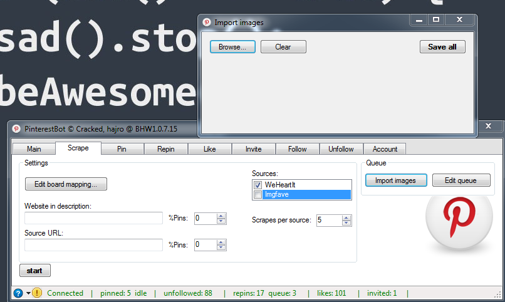Click the blue help question mark icon
This screenshot has width=505, height=302.
click(x=18, y=293)
